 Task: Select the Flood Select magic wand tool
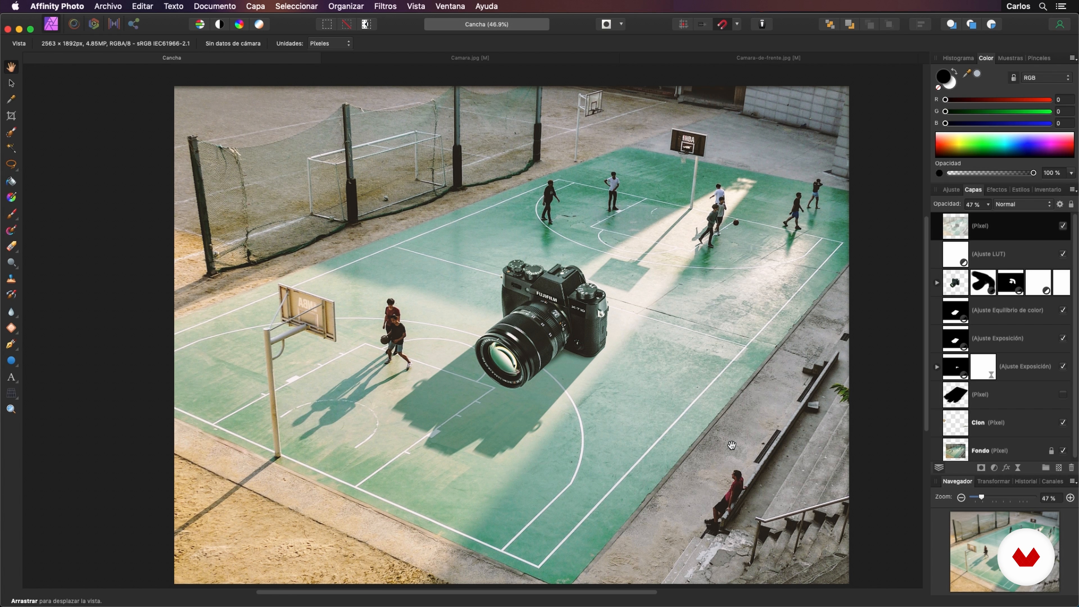[x=11, y=148]
